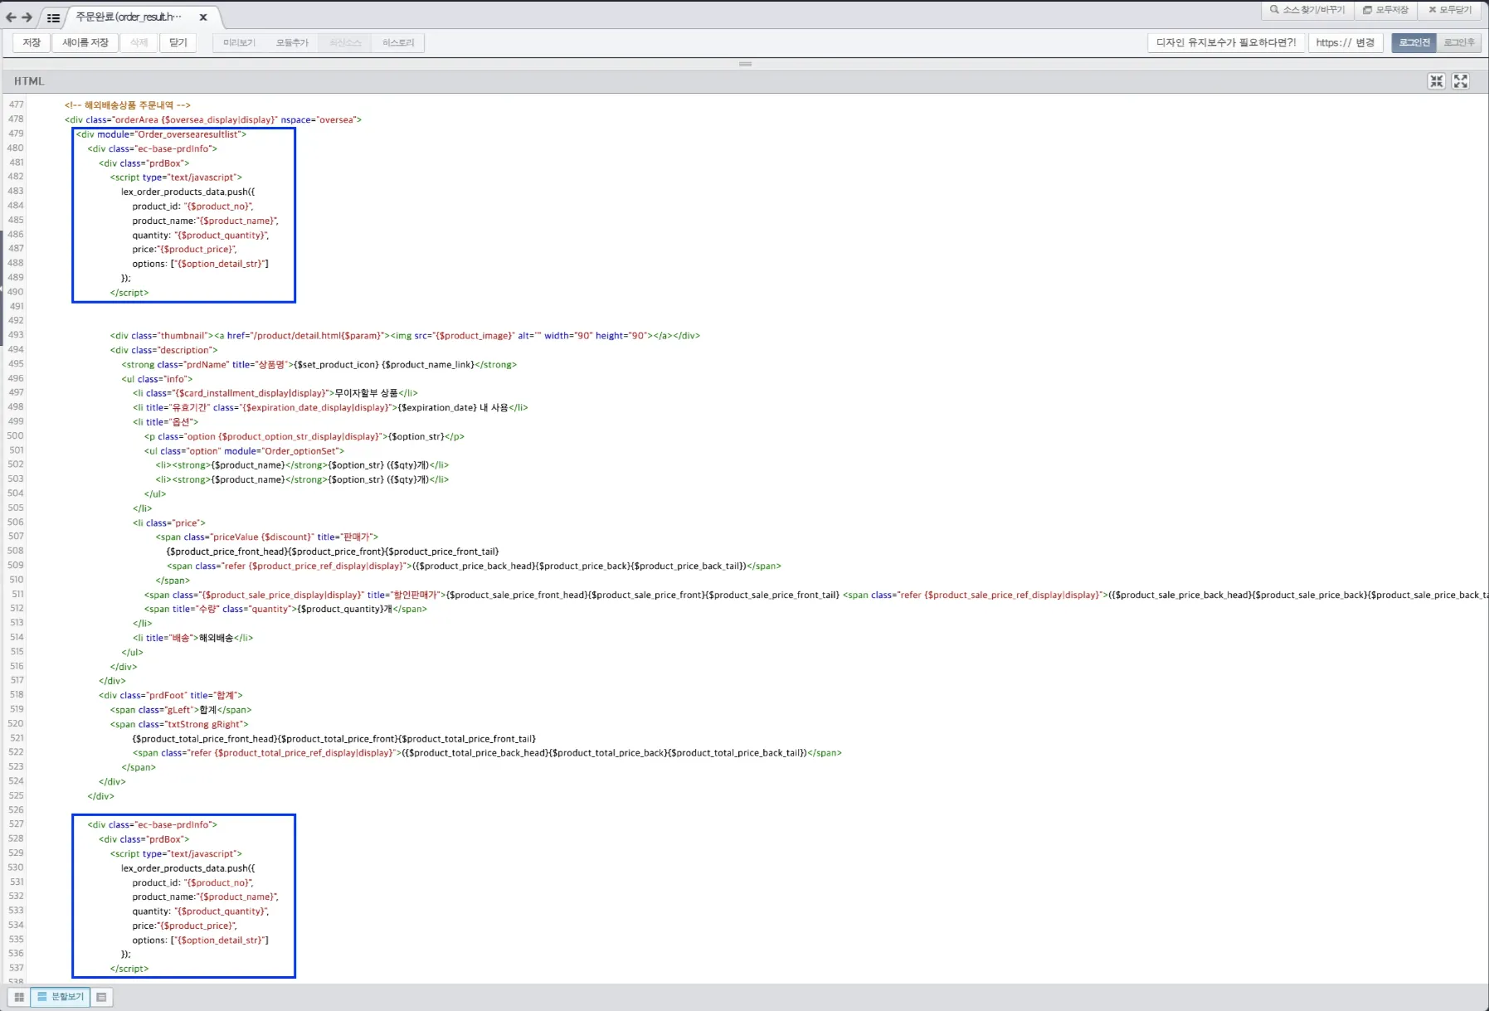This screenshot has height=1011, width=1489.
Task: Select the grid view layout icon
Action: pyautogui.click(x=19, y=997)
